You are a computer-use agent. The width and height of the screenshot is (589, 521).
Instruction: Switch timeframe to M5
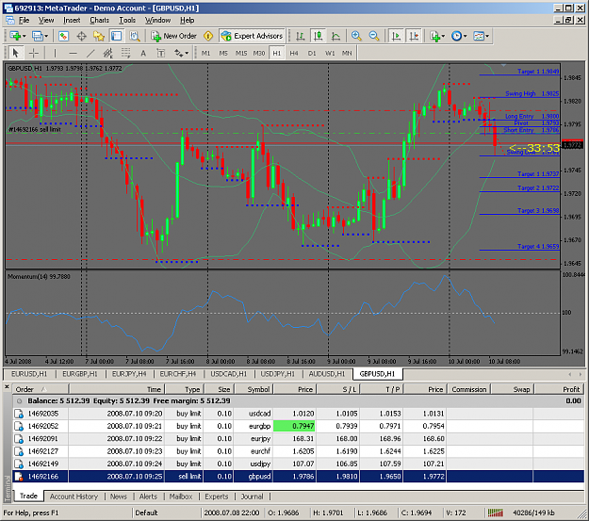[x=223, y=53]
